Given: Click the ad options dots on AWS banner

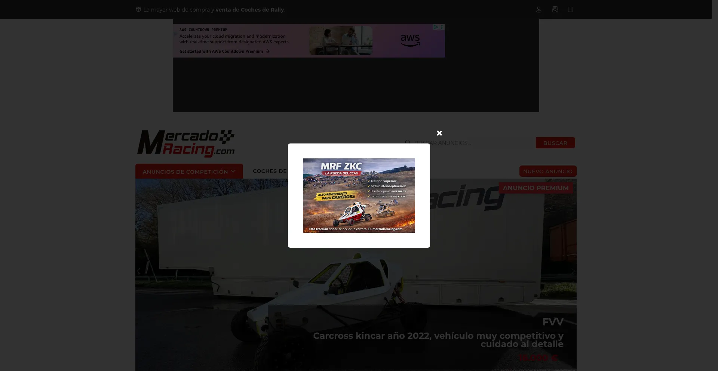Looking at the screenshot, I should click(x=442, y=27).
